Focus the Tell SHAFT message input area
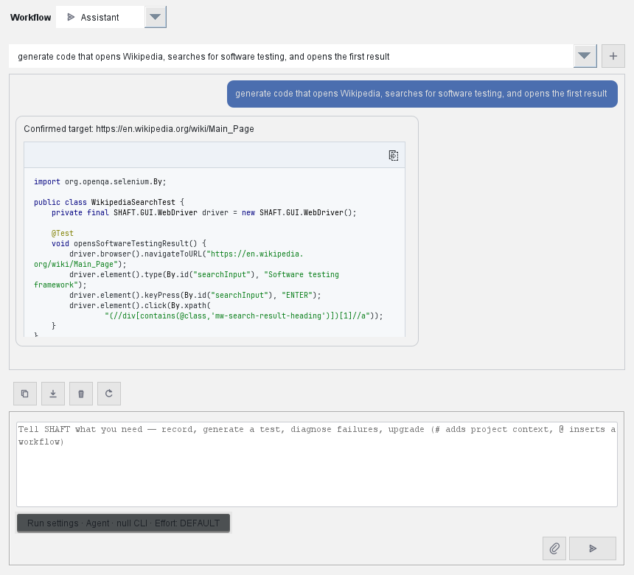Screen dimensions: 634x575 pos(317,464)
